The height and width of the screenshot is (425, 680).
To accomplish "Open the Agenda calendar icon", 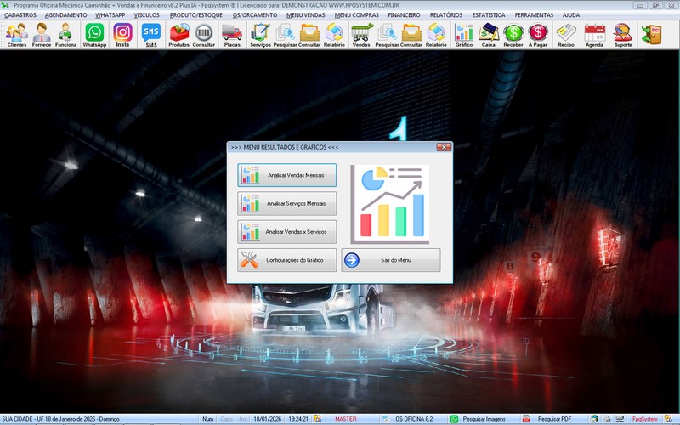I will pos(594,35).
